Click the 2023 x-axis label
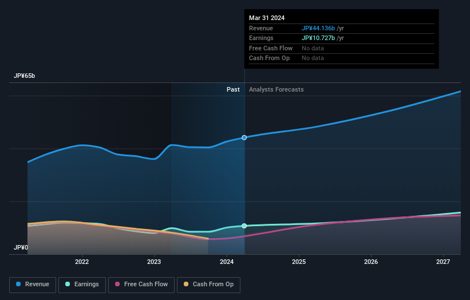 [x=154, y=262]
